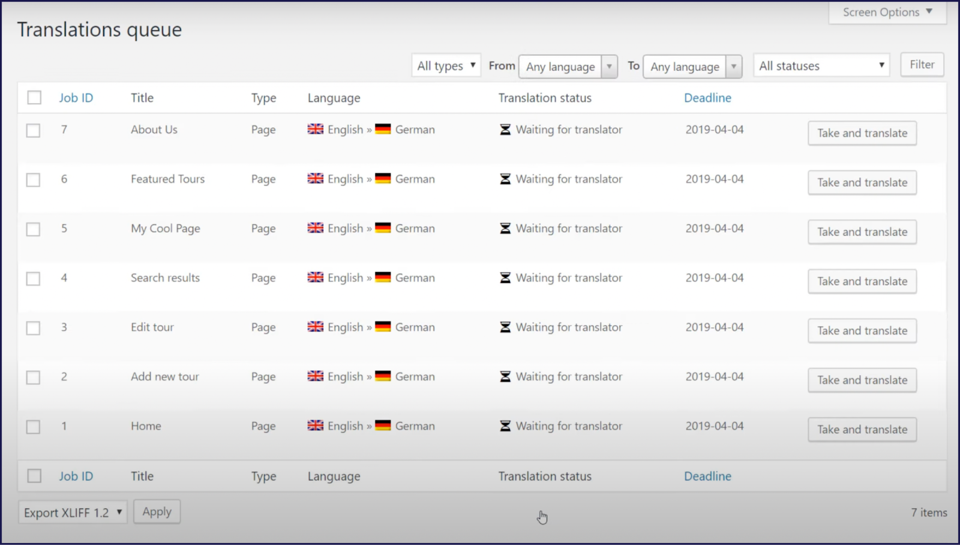Viewport: 960px width, 545px height.
Task: Sort by Job ID in table header
Action: (76, 98)
